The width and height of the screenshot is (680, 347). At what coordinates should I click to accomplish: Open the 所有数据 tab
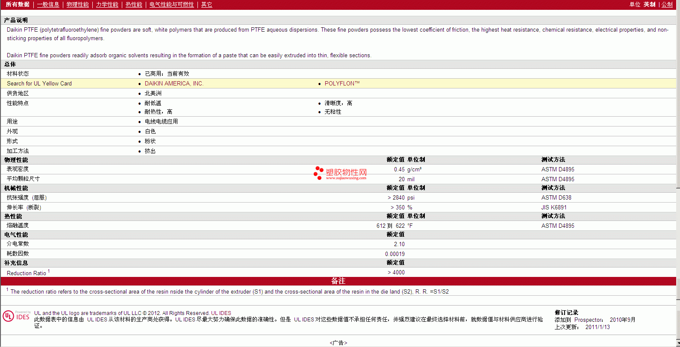pos(18,4)
